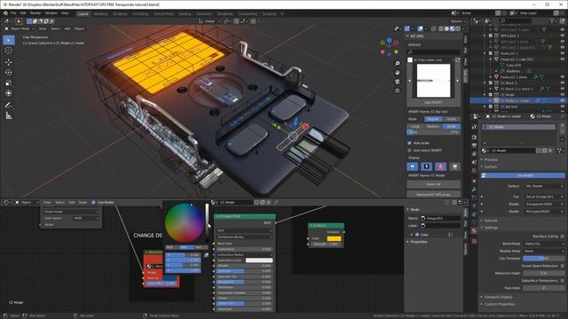Click the Select All button in KIT OPS
The width and height of the screenshot is (568, 319).
click(434, 184)
